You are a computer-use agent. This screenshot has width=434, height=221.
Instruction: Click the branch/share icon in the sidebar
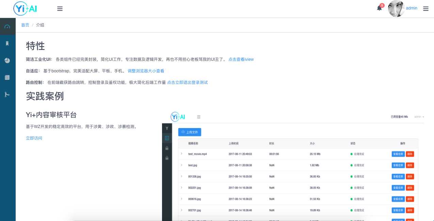click(x=7, y=94)
